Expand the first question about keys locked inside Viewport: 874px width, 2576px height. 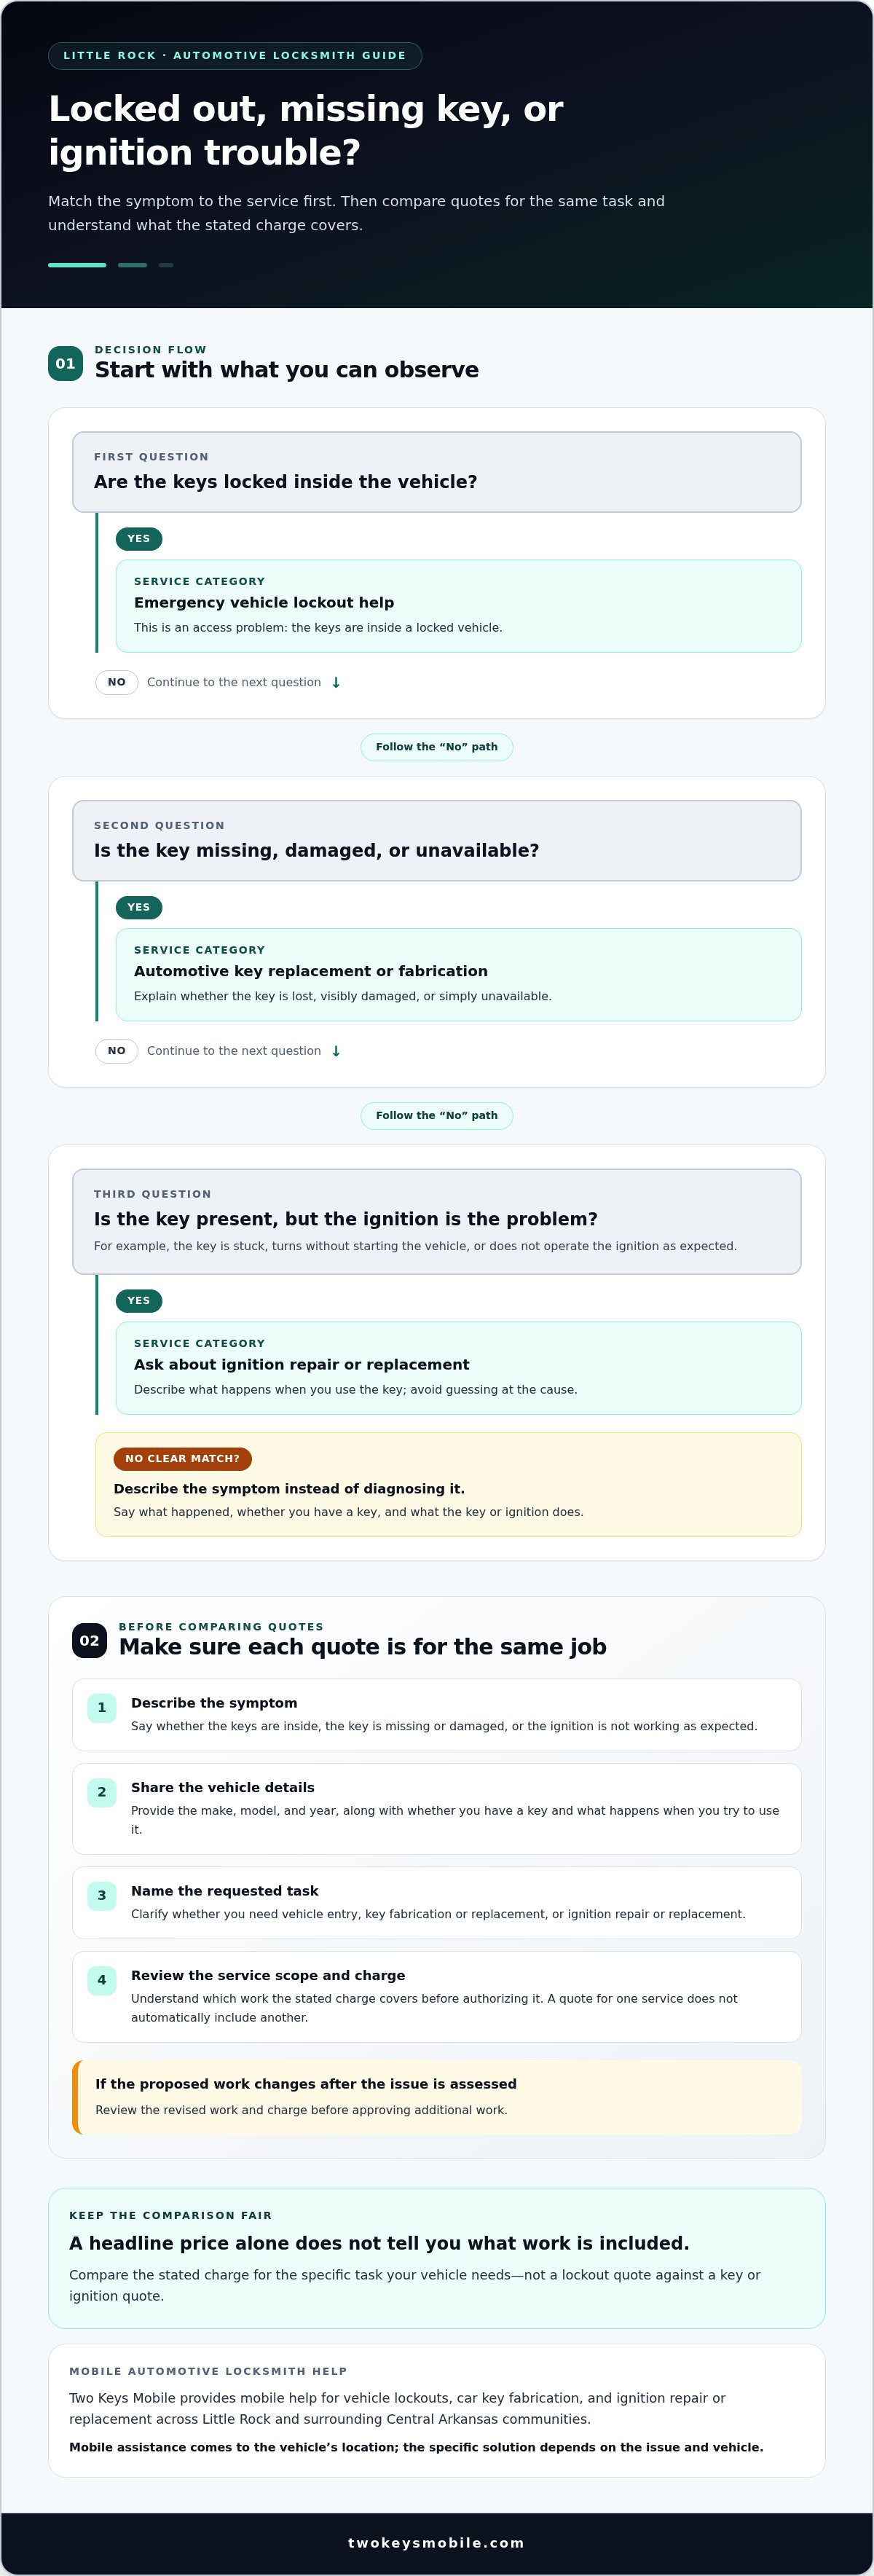[437, 472]
